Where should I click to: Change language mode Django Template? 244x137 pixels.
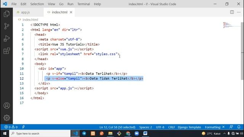click(x=189, y=127)
